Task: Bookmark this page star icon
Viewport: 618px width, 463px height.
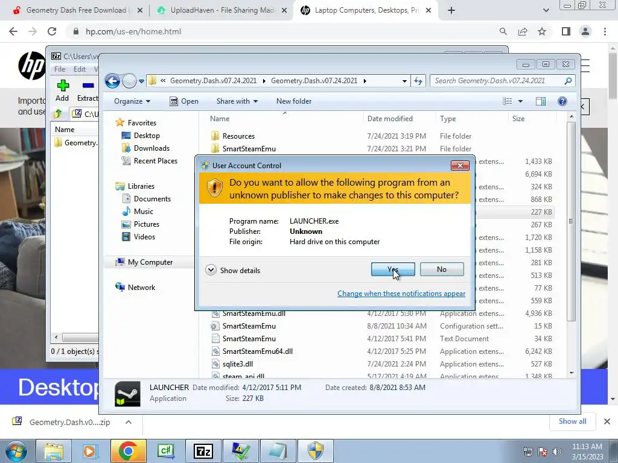Action: pyautogui.click(x=542, y=31)
